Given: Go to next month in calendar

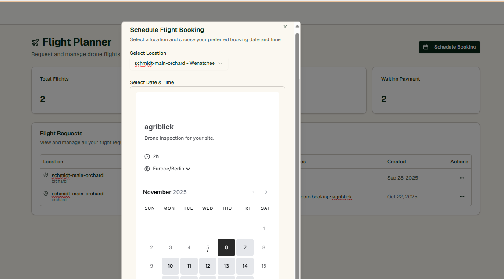Looking at the screenshot, I should (x=266, y=192).
